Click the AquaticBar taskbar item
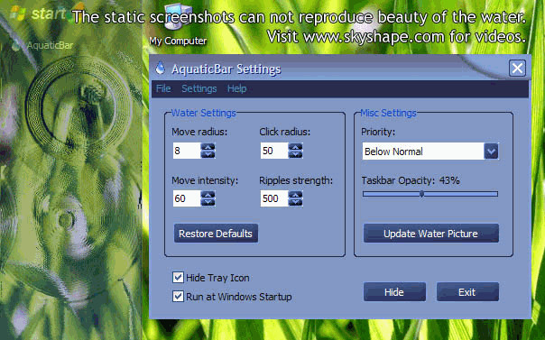 pyautogui.click(x=42, y=45)
